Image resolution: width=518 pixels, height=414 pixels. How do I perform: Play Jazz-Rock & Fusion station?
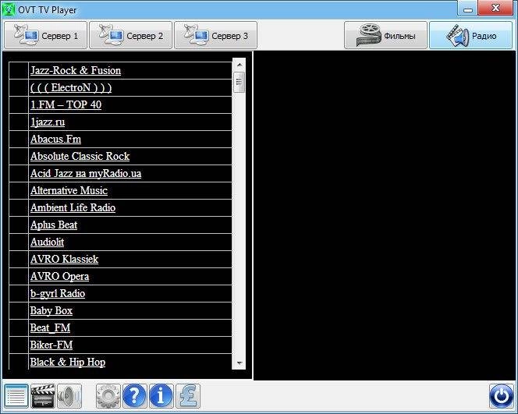coord(76,70)
